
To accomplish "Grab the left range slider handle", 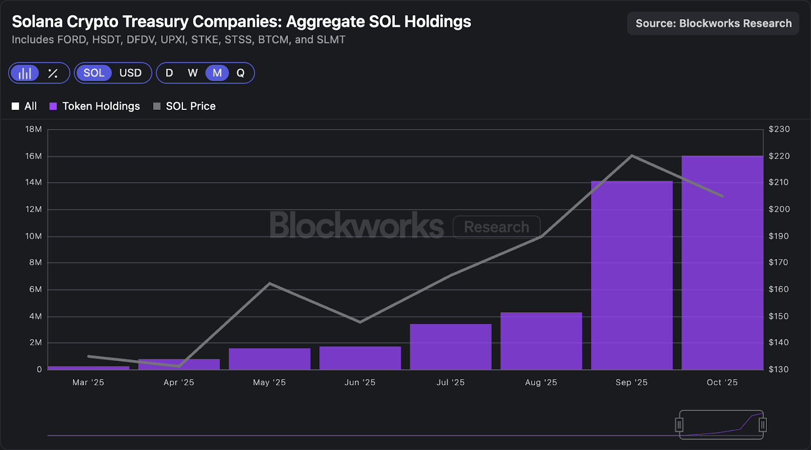I will [x=679, y=425].
